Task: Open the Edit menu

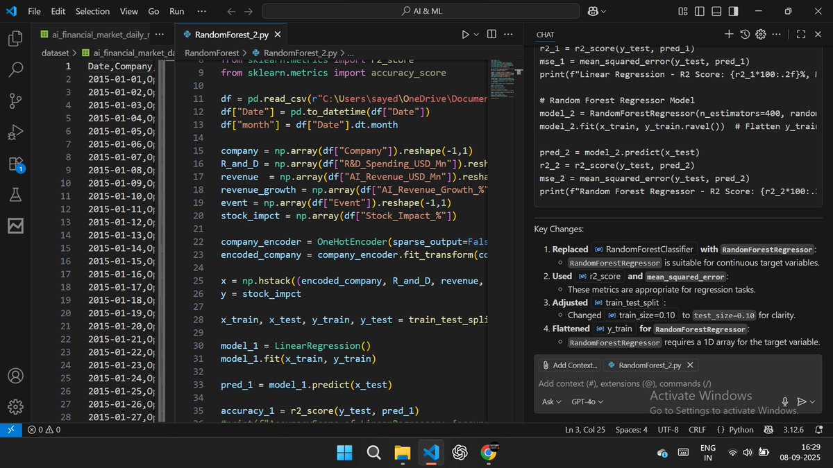Action: pos(58,11)
